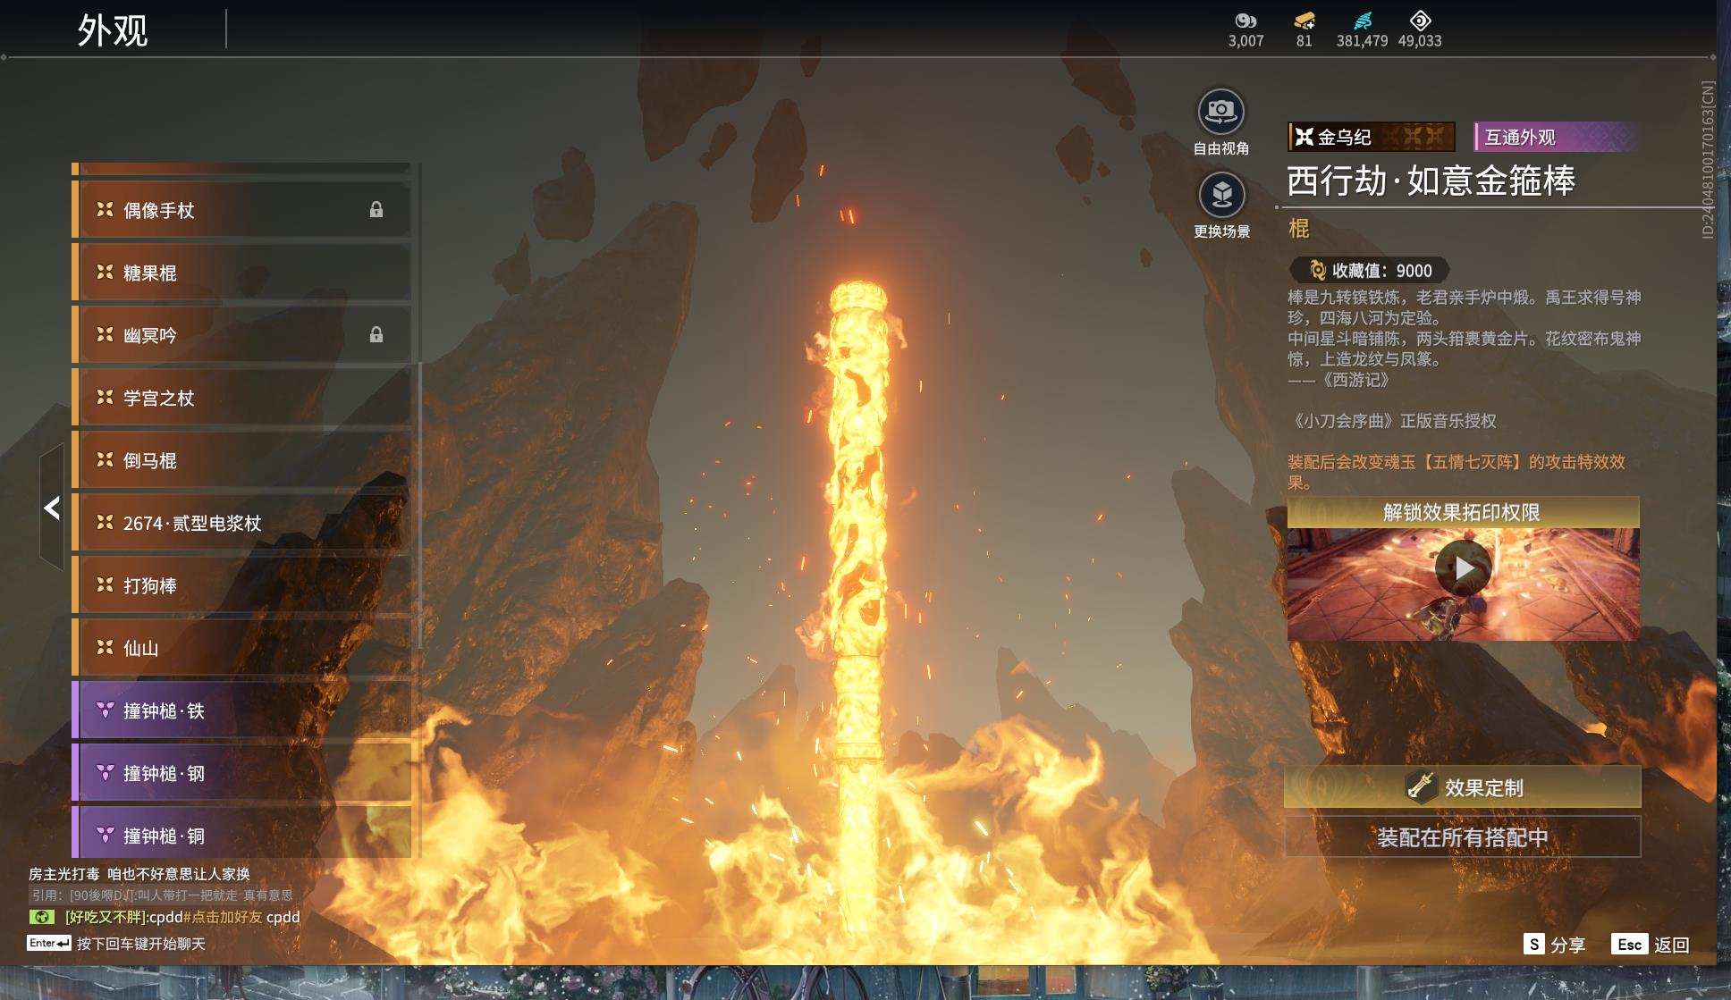Click the 金乌纪 series tag
The image size is (1731, 1000).
click(x=1372, y=137)
